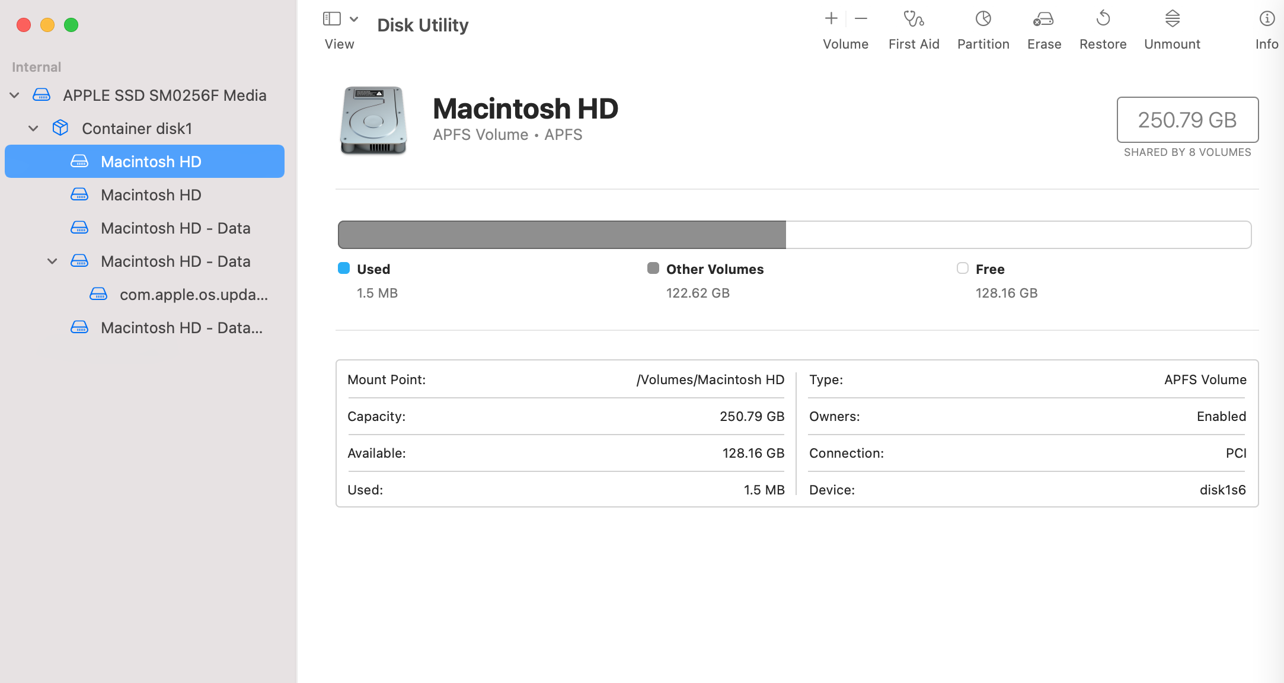1284x683 pixels.
Task: Open the Partition pie chart tool
Action: tap(983, 20)
